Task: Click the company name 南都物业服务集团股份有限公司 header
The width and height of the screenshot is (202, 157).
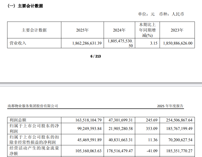Action: click(x=33, y=106)
